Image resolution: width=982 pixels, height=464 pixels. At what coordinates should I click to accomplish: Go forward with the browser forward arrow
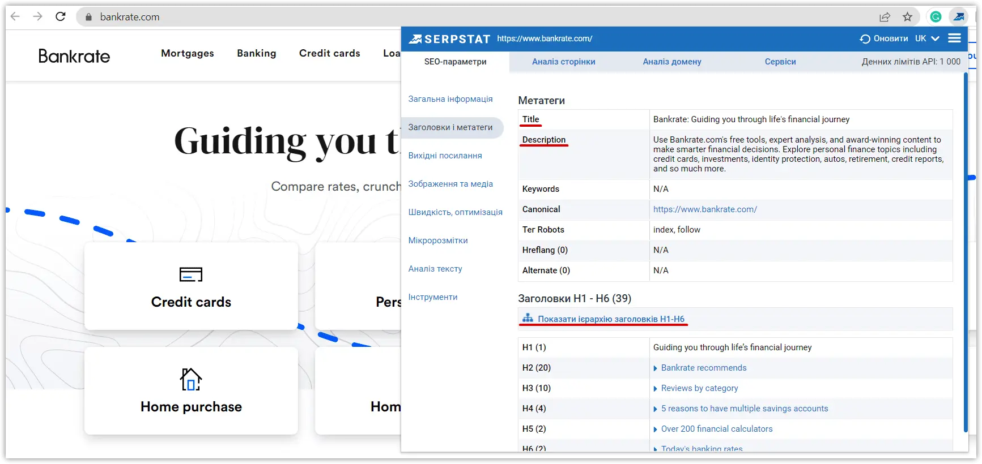coord(38,16)
